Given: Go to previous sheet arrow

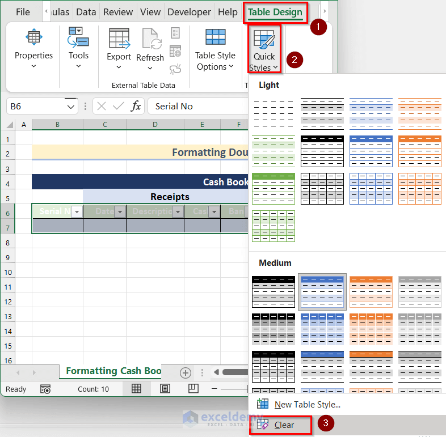Looking at the screenshot, I should point(18,372).
